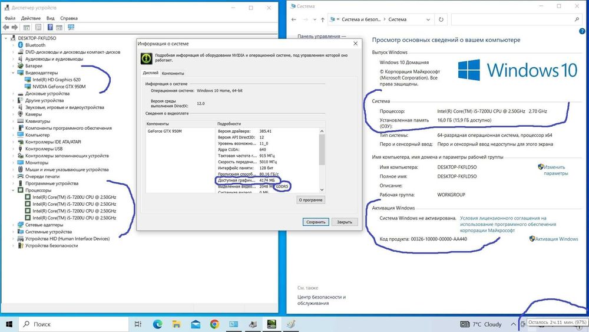
Task: Click the green NVIDIA icon in the dialog
Action: tap(146, 58)
